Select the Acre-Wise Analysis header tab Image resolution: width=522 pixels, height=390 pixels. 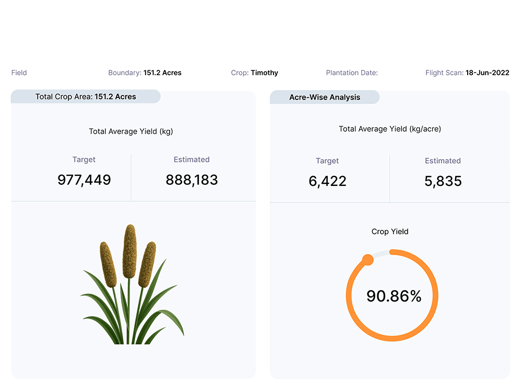(x=325, y=97)
